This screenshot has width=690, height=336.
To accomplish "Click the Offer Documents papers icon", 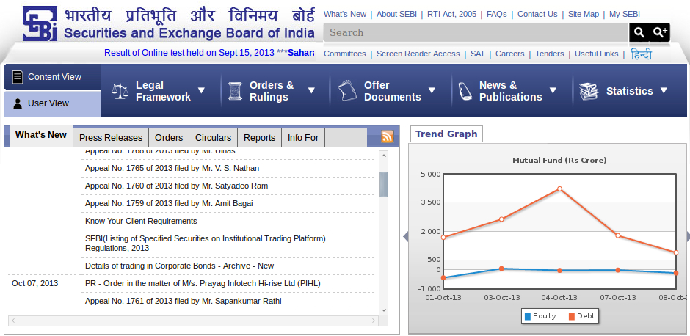I will pyautogui.click(x=347, y=90).
